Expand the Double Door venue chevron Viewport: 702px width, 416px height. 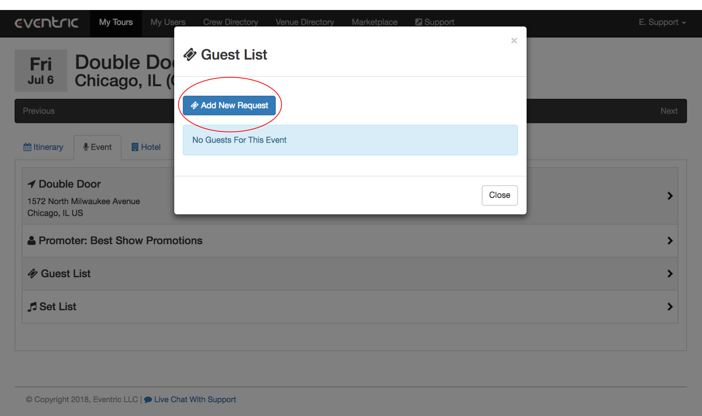tap(670, 196)
